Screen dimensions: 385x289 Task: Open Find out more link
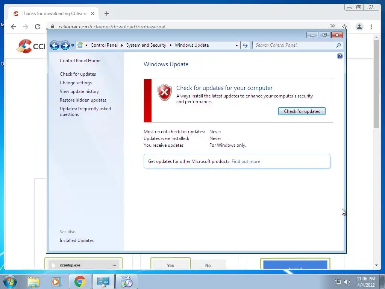(x=246, y=161)
